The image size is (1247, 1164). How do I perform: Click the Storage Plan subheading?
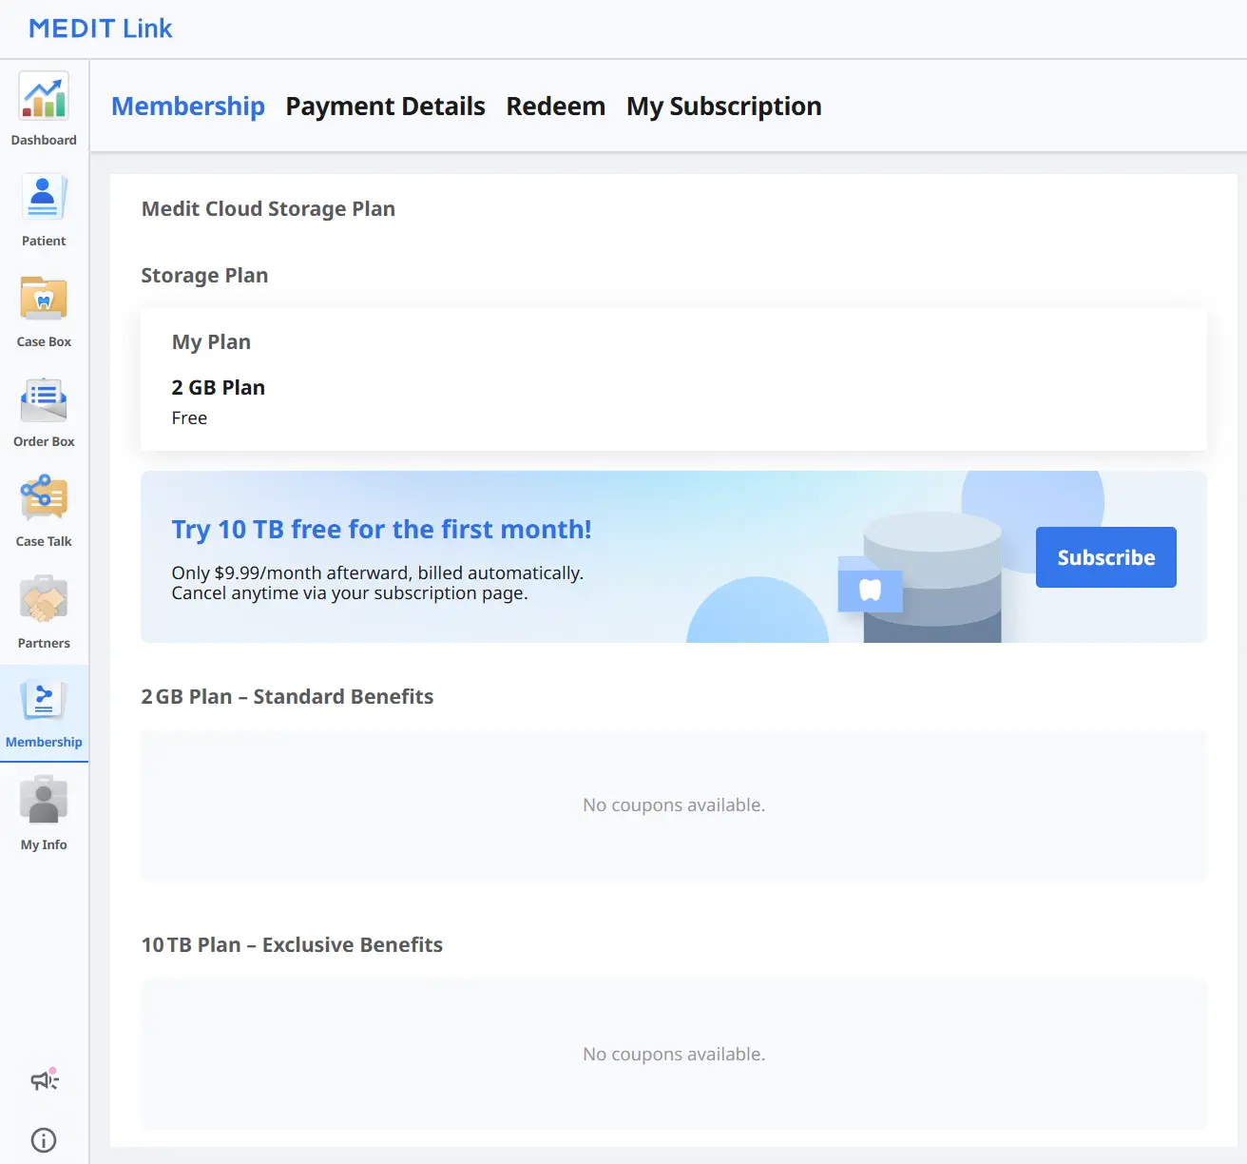pos(204,276)
